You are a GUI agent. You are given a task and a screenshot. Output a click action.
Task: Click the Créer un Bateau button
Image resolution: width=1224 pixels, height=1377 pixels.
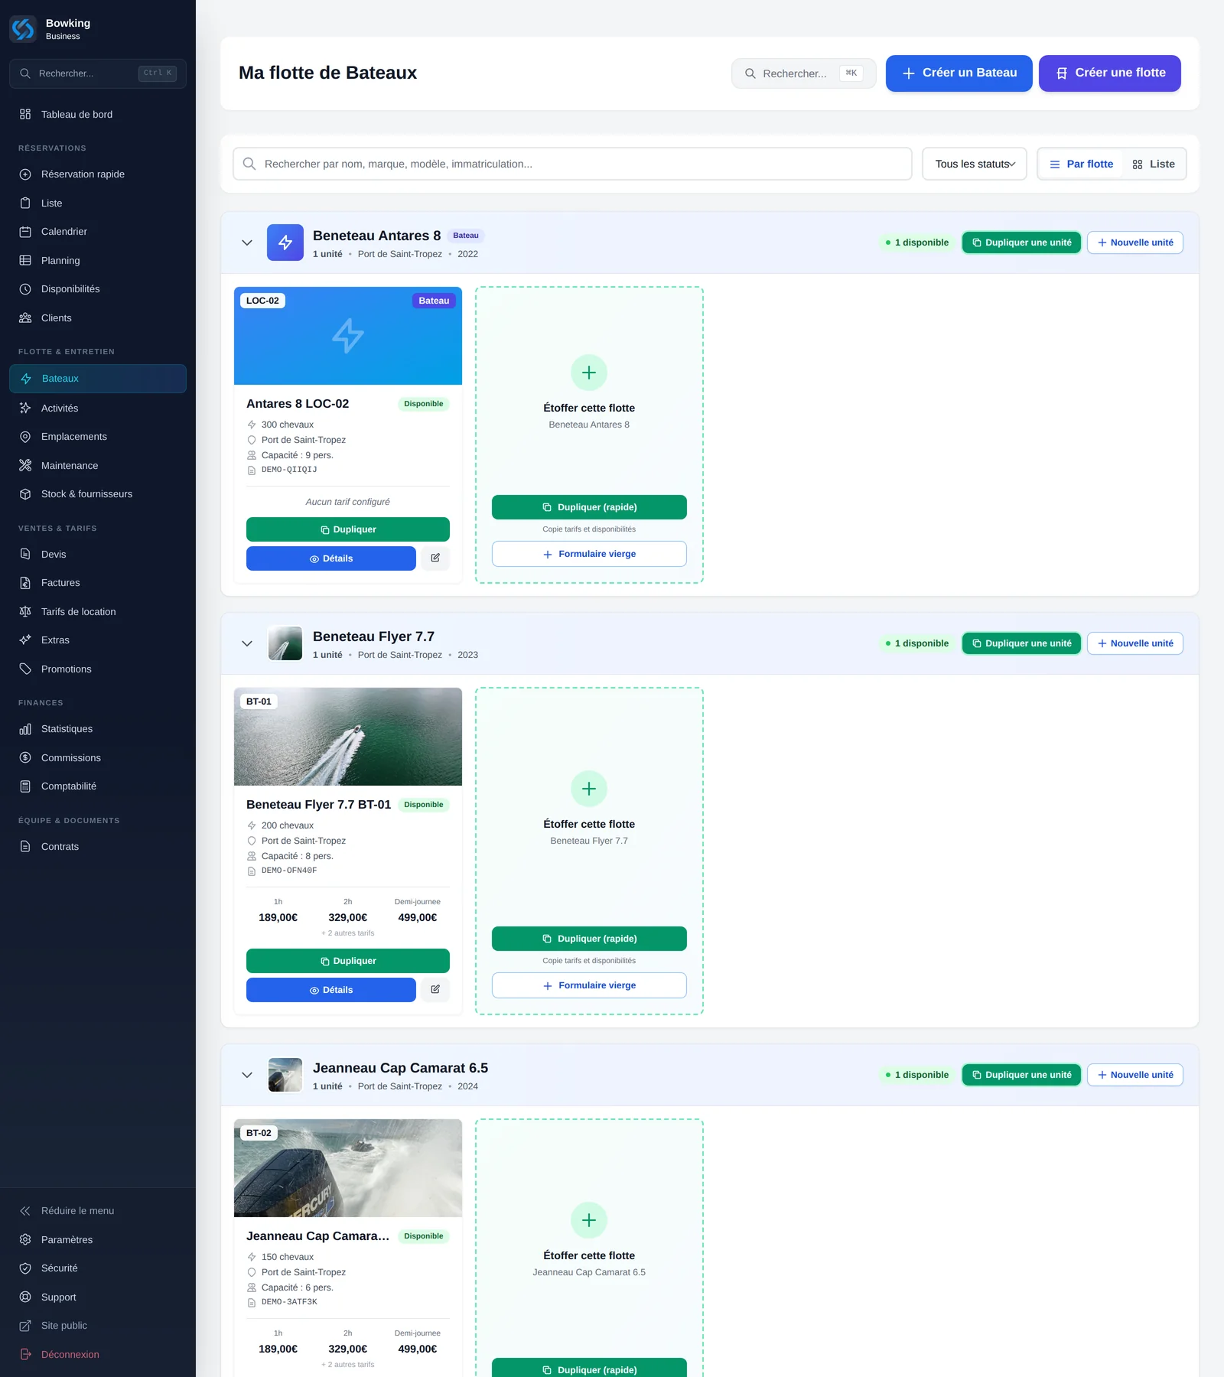[959, 73]
